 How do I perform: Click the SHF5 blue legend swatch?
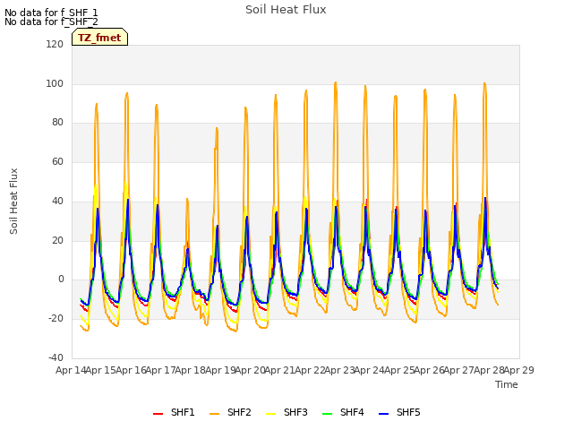tap(384, 414)
